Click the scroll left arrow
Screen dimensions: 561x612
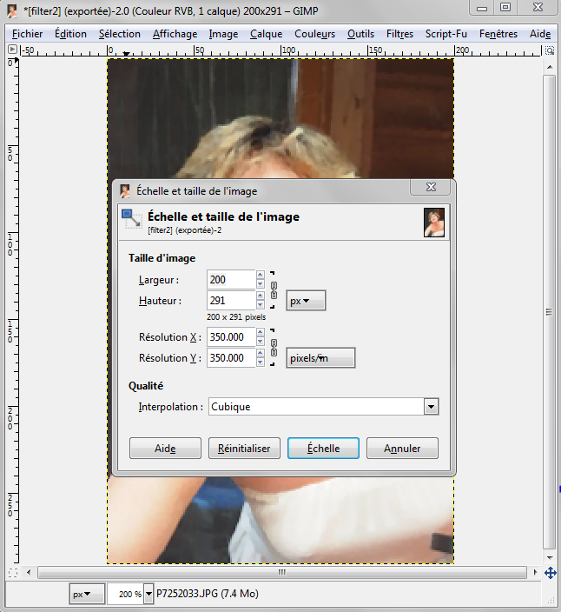(29, 573)
